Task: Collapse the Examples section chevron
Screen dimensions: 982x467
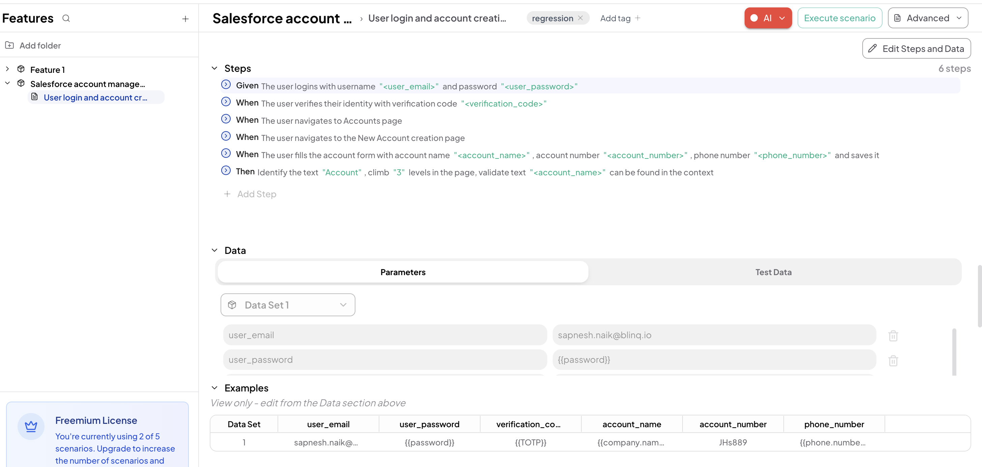Action: pos(214,388)
